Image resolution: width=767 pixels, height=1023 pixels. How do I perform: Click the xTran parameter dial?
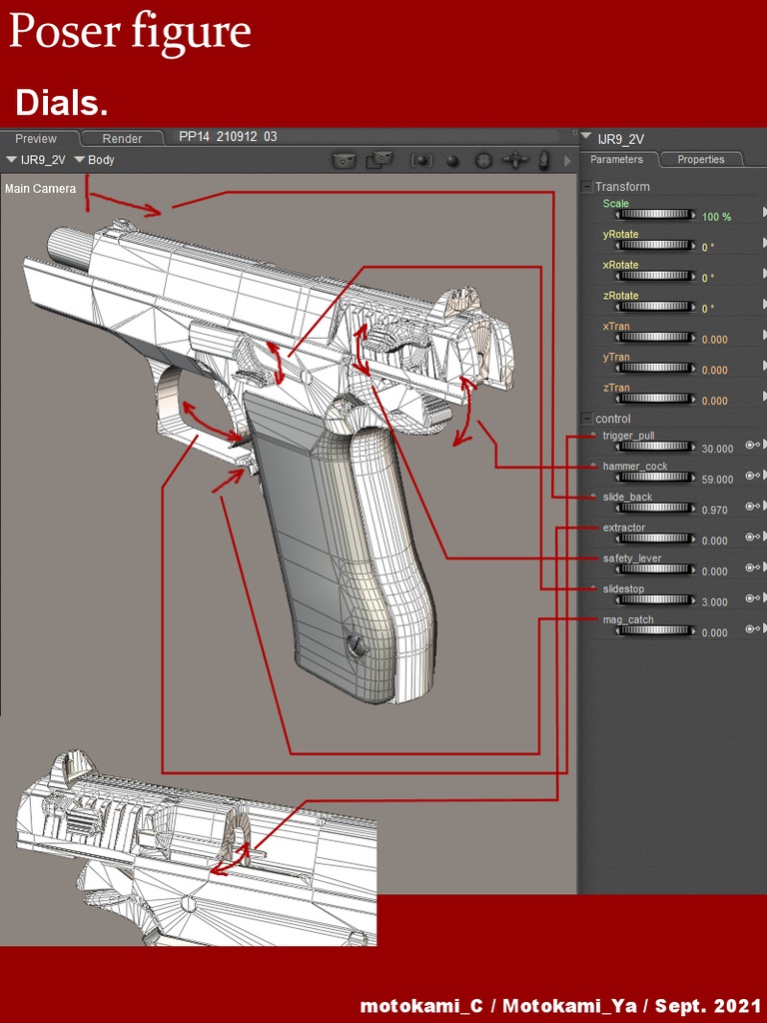[655, 338]
